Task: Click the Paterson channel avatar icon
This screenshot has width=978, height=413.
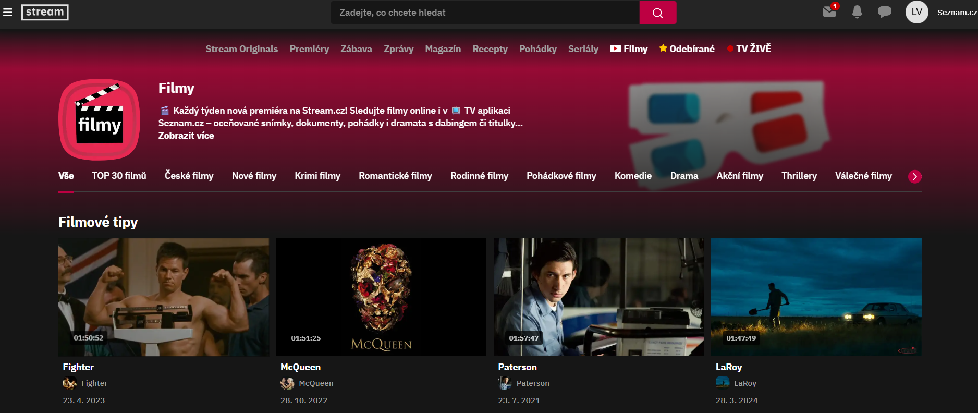Action: (x=505, y=383)
